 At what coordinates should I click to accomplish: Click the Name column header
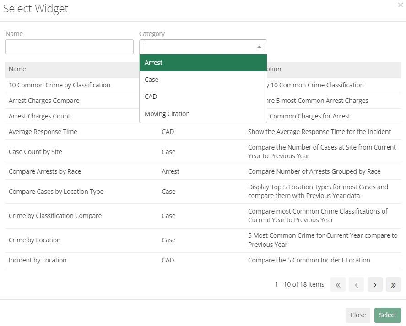(x=17, y=69)
